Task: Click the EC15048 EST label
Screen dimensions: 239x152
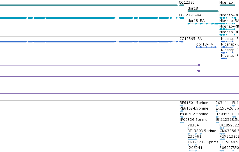Action: (x=229, y=142)
